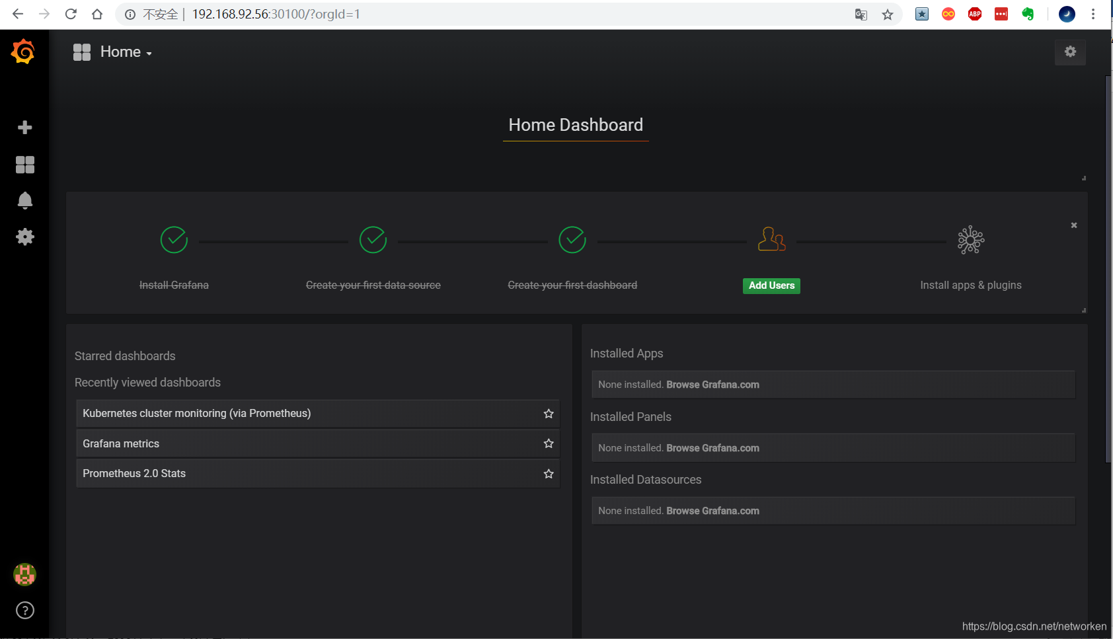Viewport: 1113px width, 639px height.
Task: Click the browser address bar URL
Action: [276, 14]
